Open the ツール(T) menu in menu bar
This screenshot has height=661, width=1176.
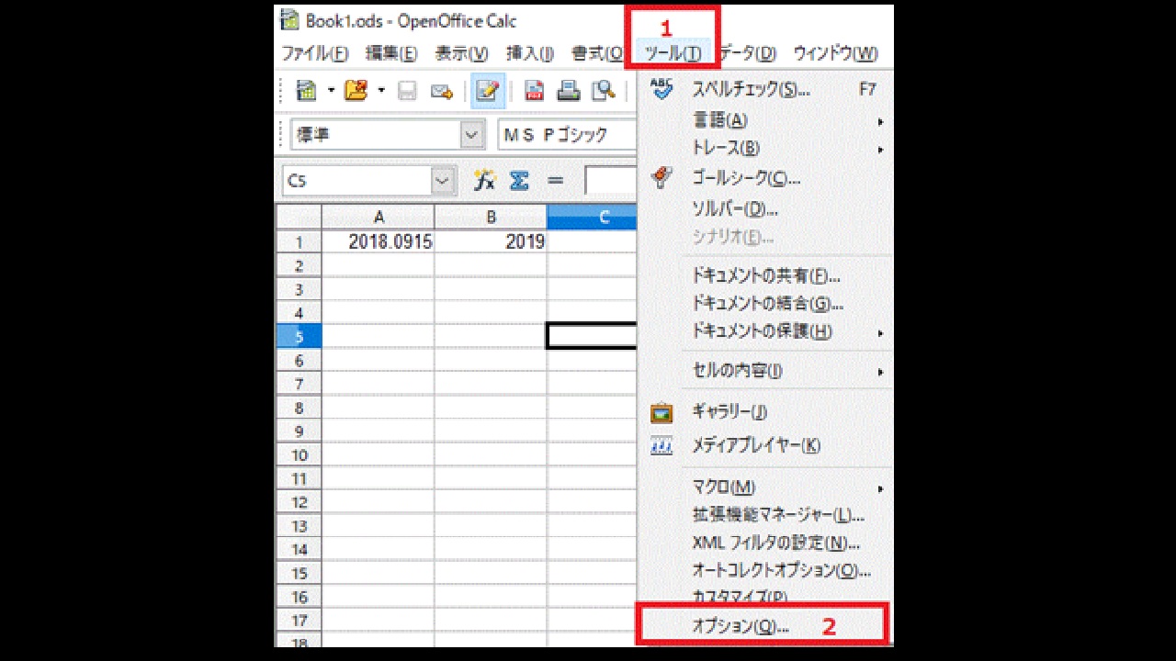pyautogui.click(x=673, y=53)
